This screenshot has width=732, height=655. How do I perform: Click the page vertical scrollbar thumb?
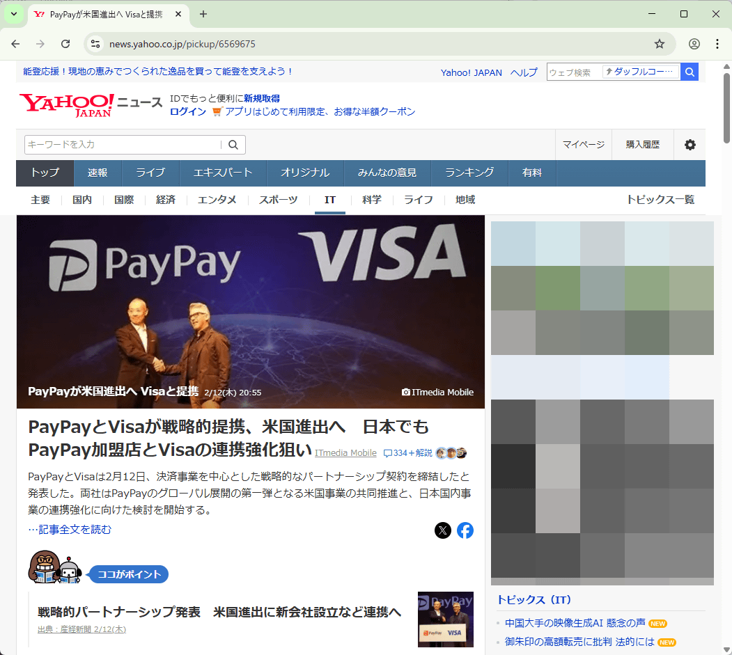click(727, 107)
